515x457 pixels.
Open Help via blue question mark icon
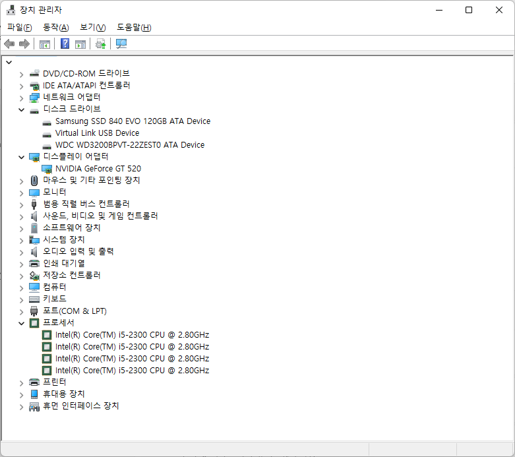(x=65, y=44)
